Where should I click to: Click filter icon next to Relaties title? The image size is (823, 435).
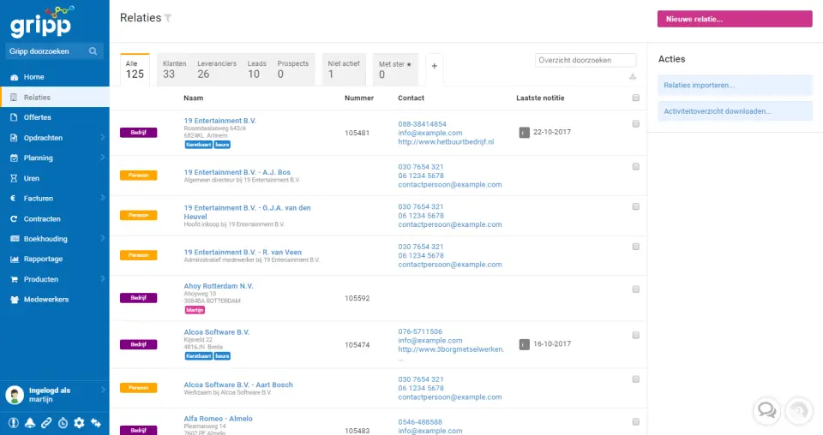(168, 18)
